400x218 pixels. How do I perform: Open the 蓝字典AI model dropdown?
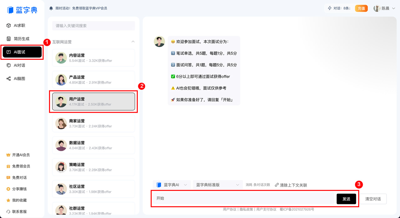point(172,185)
